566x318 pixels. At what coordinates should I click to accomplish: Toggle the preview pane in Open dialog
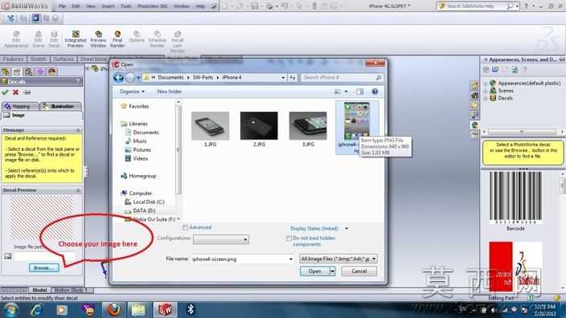360,92
